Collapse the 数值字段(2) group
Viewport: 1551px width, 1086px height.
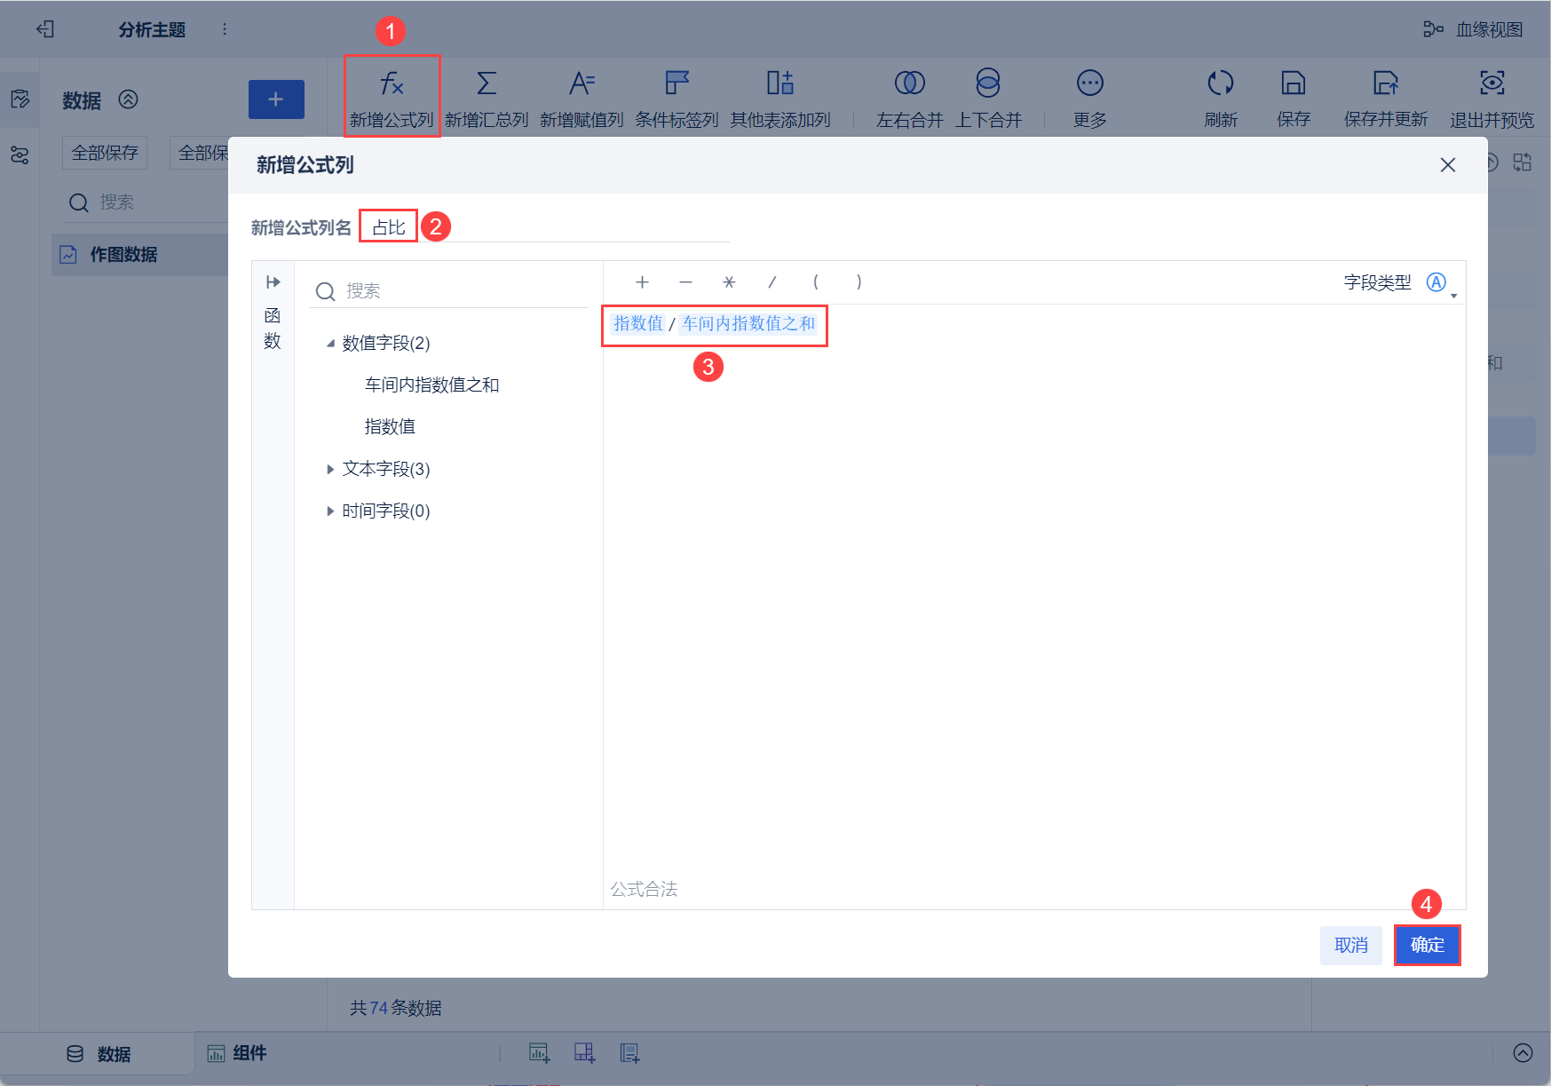pyautogui.click(x=330, y=344)
